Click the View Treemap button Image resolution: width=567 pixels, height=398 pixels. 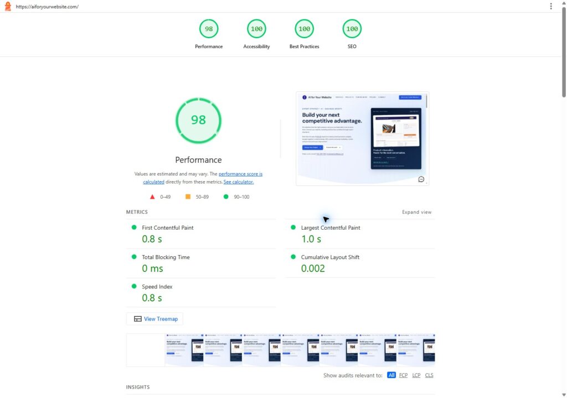(154, 319)
